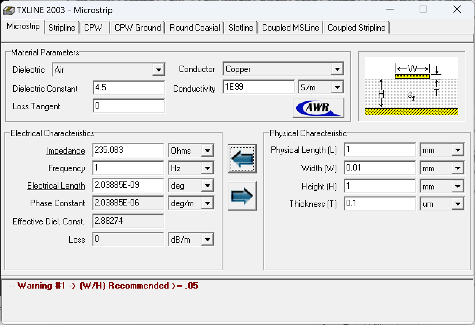Click the maximize window button

point(423,9)
